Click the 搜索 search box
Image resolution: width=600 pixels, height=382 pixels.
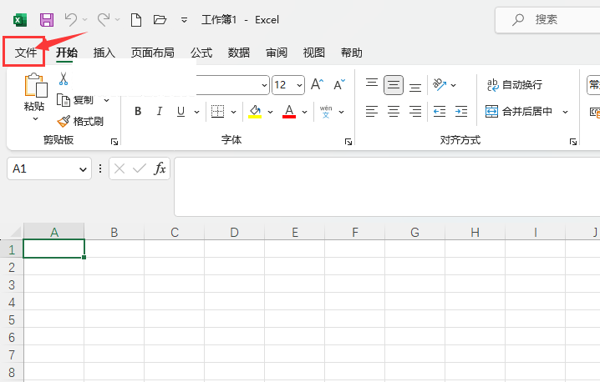(x=547, y=20)
